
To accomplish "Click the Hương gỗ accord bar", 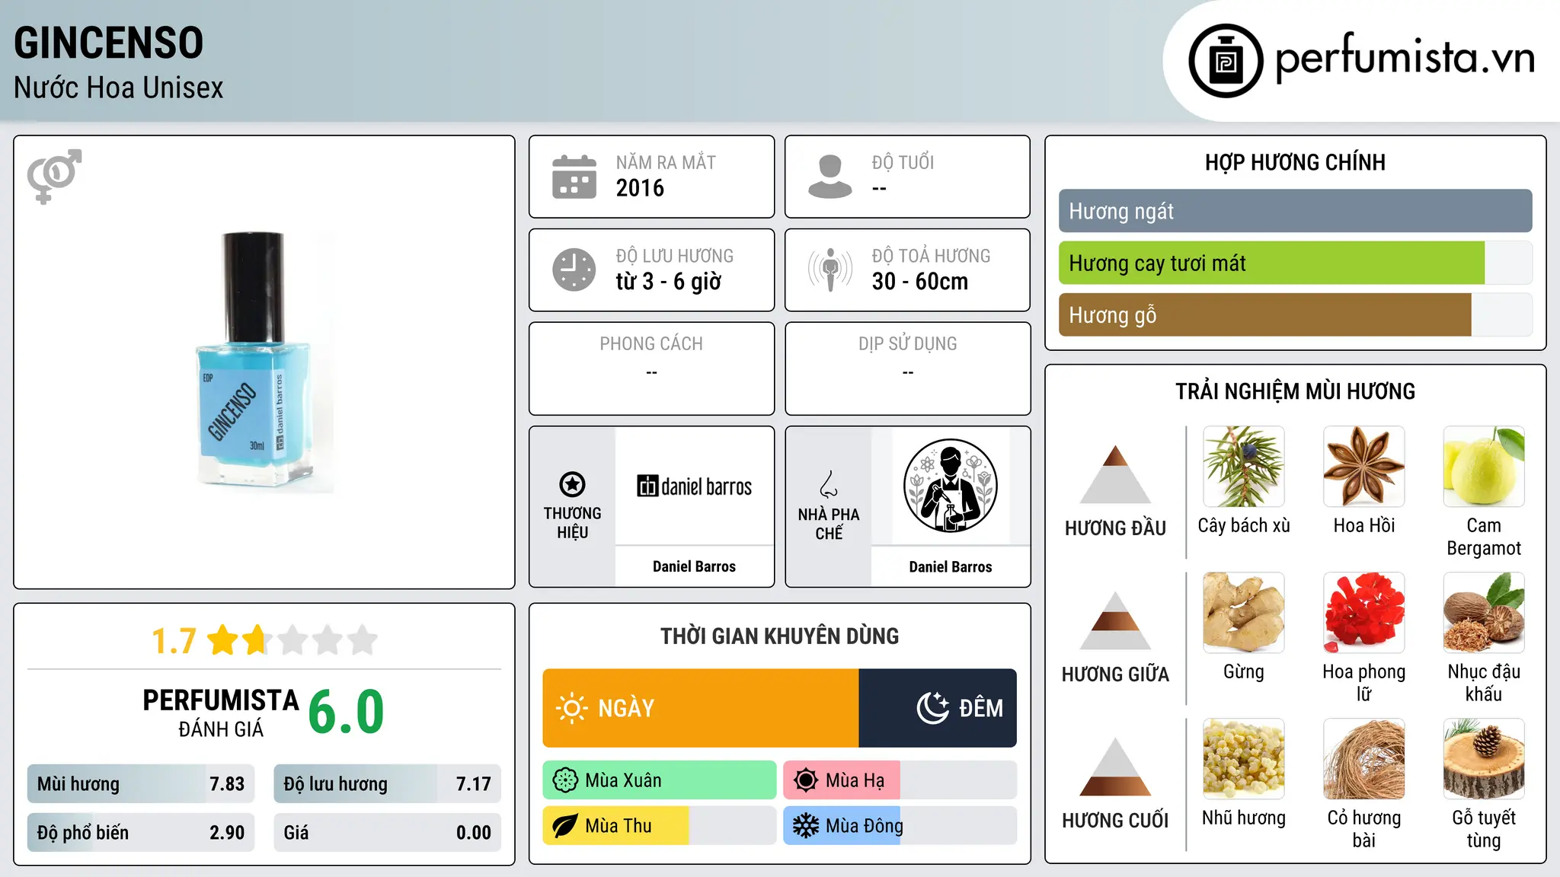I will (1296, 314).
